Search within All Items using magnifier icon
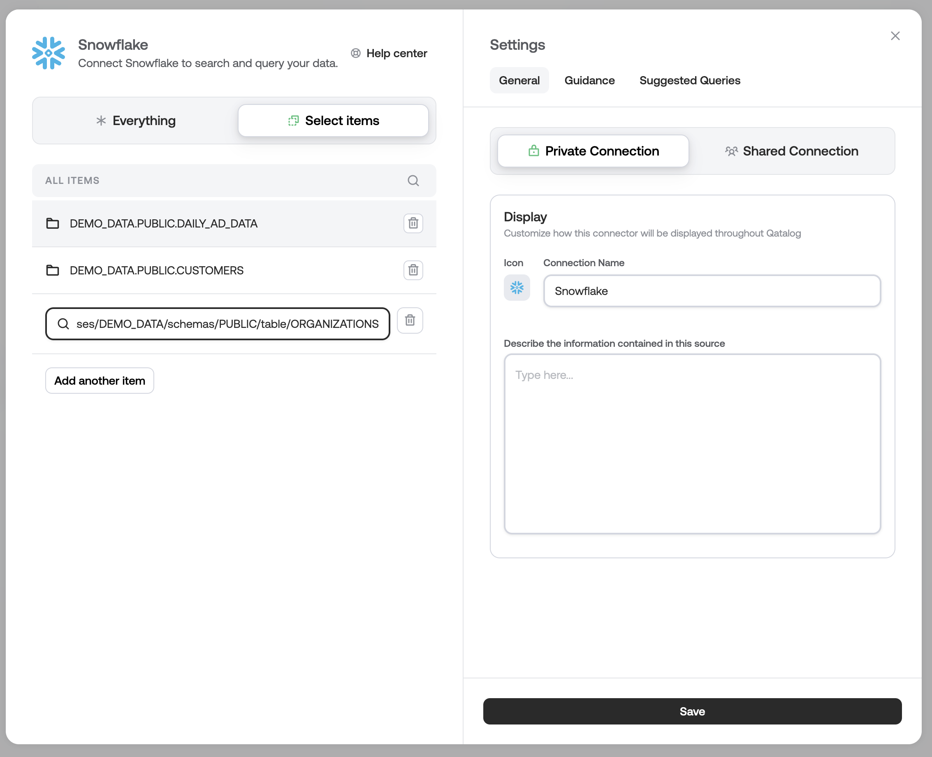The width and height of the screenshot is (932, 757). tap(413, 181)
